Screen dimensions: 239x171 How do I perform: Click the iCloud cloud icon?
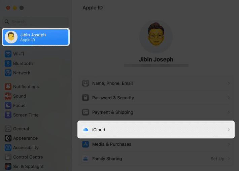(86, 130)
